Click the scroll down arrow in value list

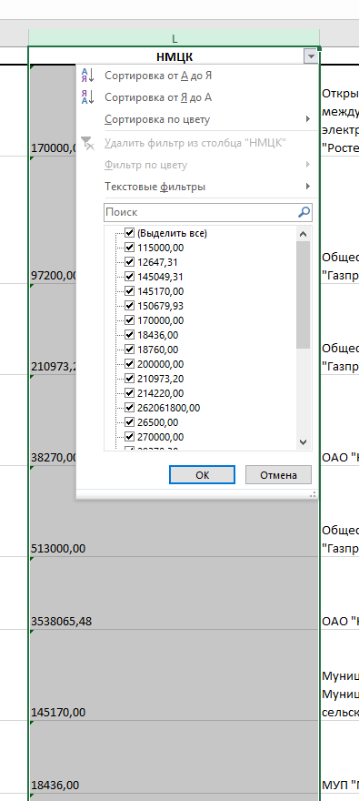click(303, 441)
